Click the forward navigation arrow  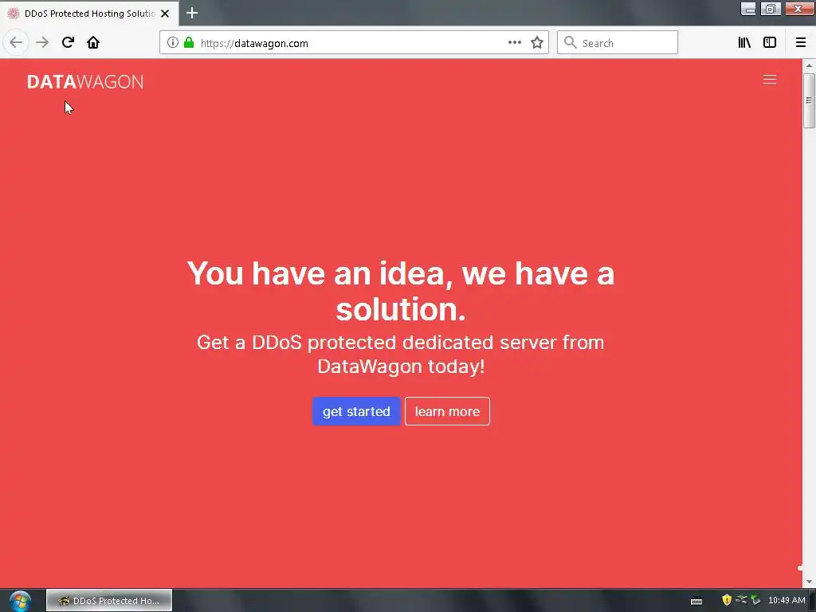[42, 43]
